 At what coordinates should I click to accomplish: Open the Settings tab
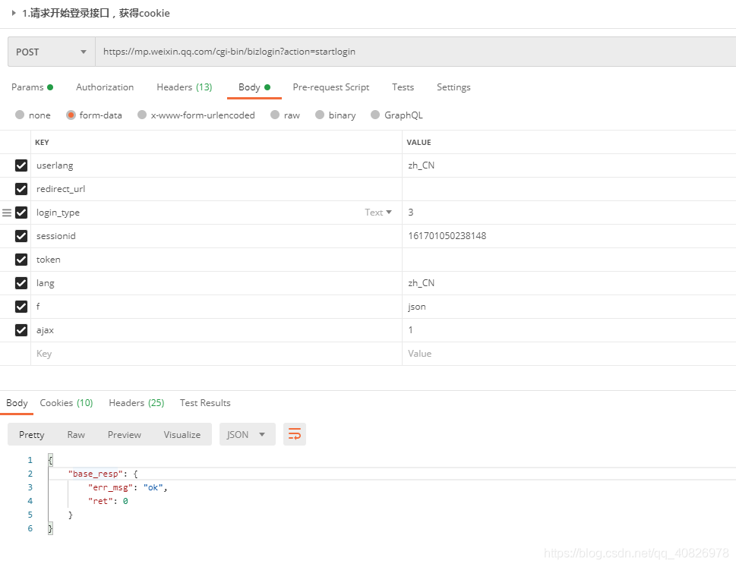[x=453, y=87]
